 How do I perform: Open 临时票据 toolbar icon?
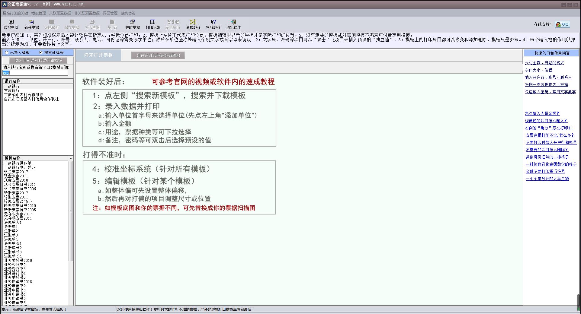click(x=133, y=24)
